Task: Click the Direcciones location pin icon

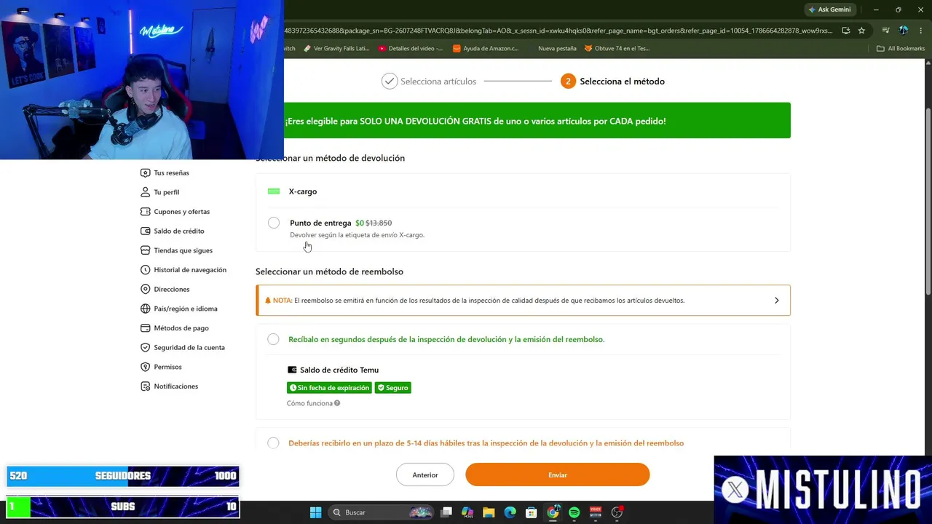Action: pos(146,289)
